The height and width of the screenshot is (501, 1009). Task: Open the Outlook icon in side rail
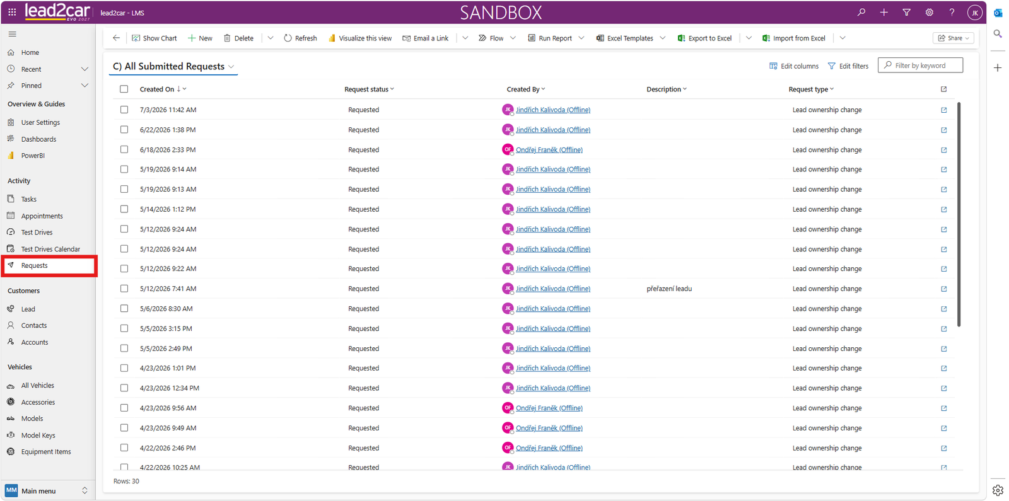pyautogui.click(x=998, y=13)
